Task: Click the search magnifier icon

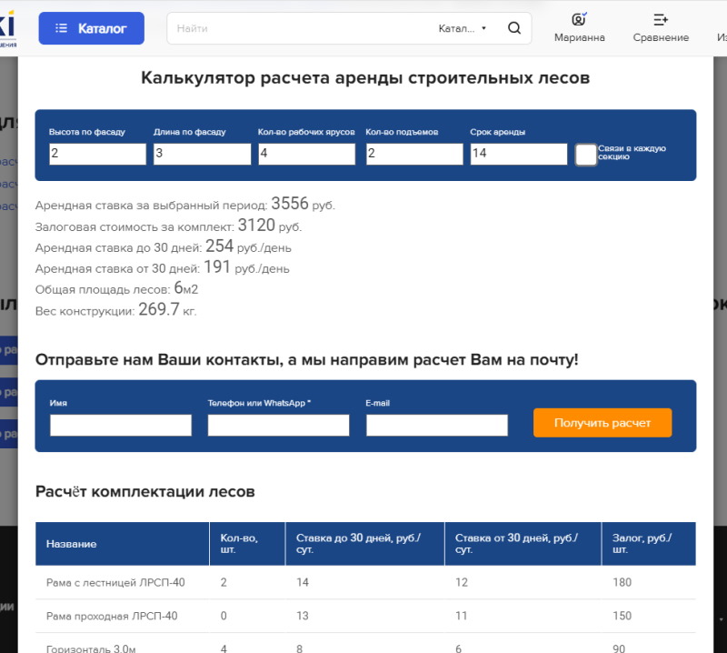Action: [514, 28]
